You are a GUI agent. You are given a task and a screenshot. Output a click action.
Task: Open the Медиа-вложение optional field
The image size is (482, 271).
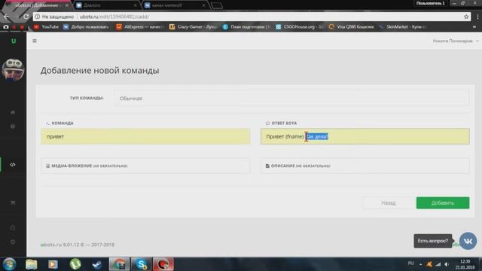pyautogui.click(x=145, y=166)
